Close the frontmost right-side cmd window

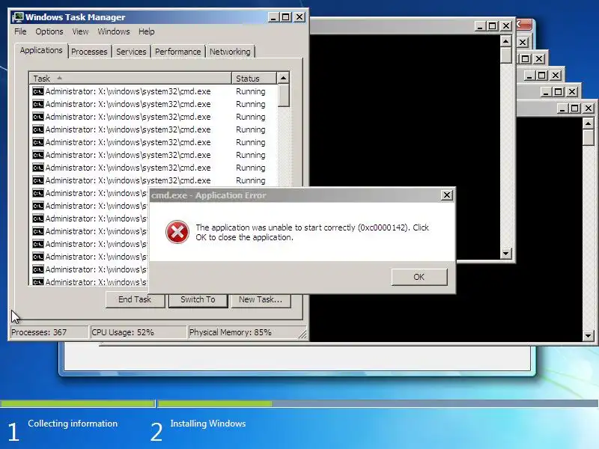[589, 109]
